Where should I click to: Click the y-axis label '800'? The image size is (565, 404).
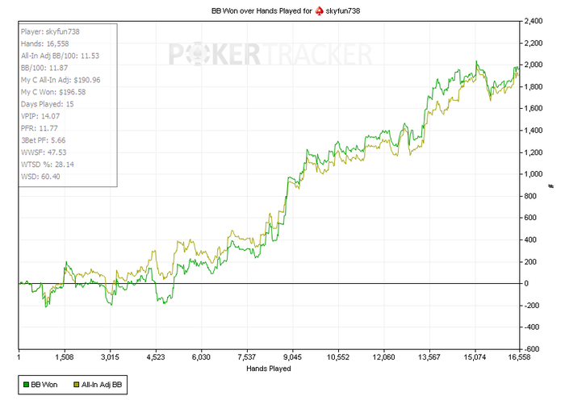530,196
